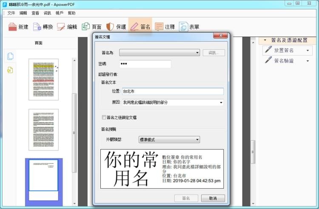Click the 密碼 password field
Image resolution: width=319 pixels, height=209 pixels.
coord(145,64)
